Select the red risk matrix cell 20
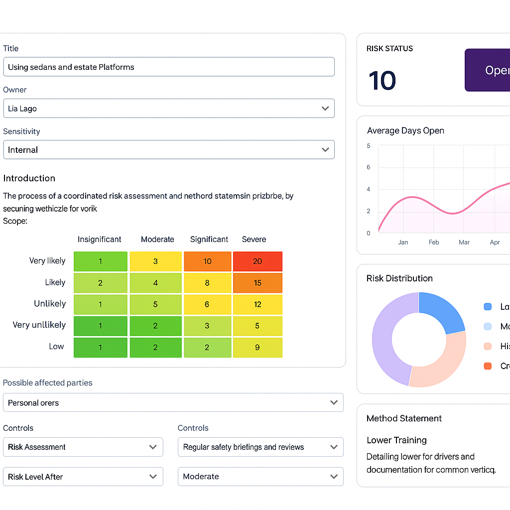The image size is (510, 510). pyautogui.click(x=257, y=261)
